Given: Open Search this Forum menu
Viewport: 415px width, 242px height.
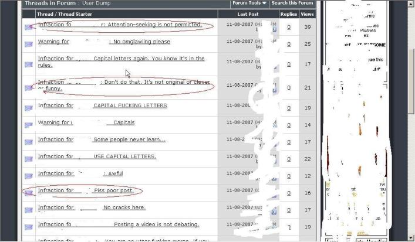Looking at the screenshot, I should (x=292, y=3).
